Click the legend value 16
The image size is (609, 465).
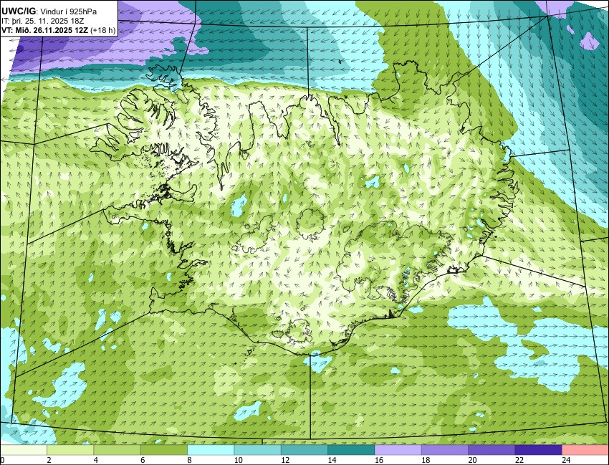pos(379,460)
